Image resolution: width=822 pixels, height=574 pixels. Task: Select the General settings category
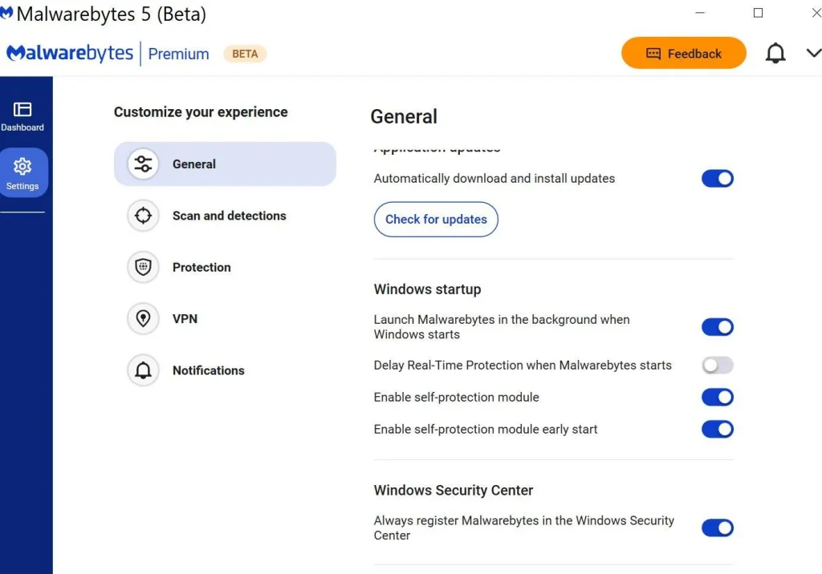(x=225, y=164)
